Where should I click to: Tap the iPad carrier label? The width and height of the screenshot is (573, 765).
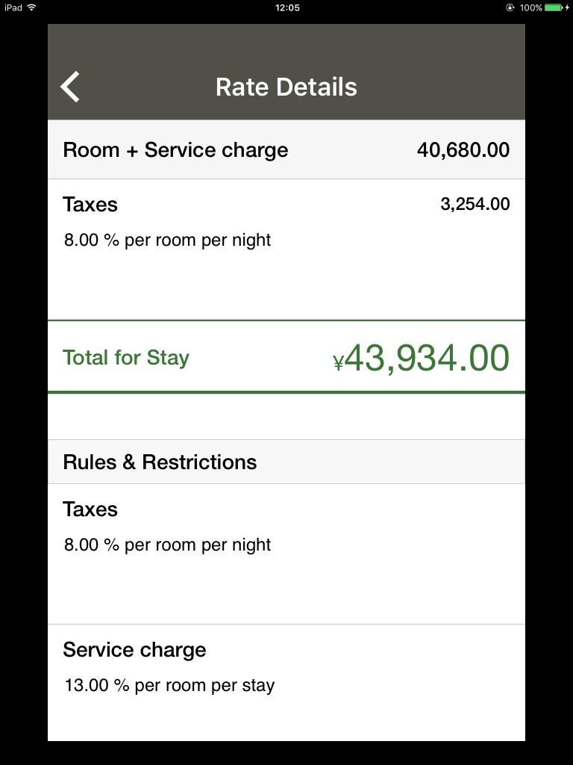[x=13, y=7]
